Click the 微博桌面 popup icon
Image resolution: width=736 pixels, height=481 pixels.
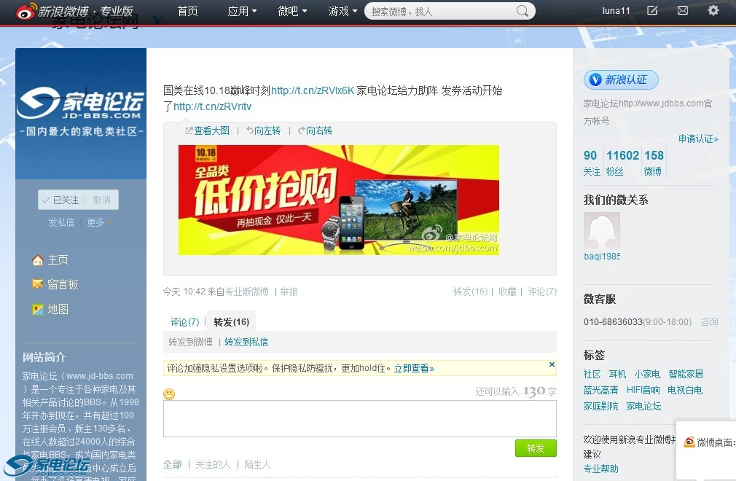689,442
